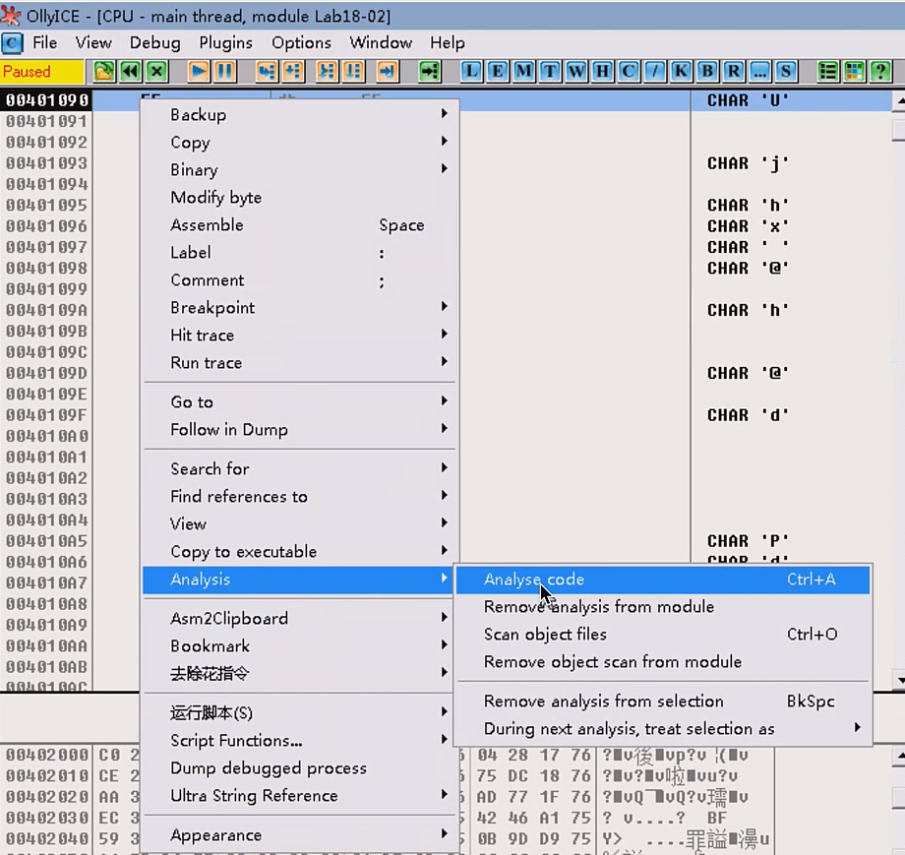905x855 pixels.
Task: Open Ultra String Reference submenu
Action: tap(300, 796)
